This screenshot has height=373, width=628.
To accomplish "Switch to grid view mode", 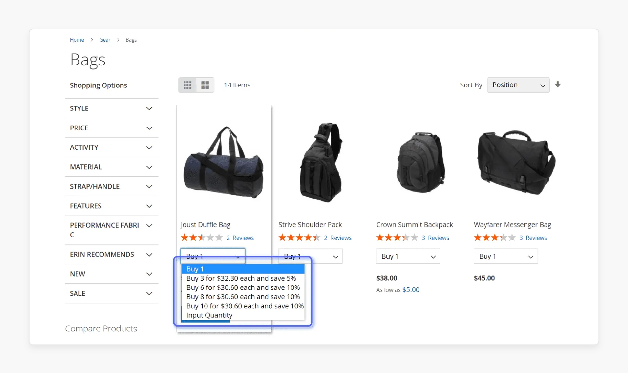I will [187, 85].
